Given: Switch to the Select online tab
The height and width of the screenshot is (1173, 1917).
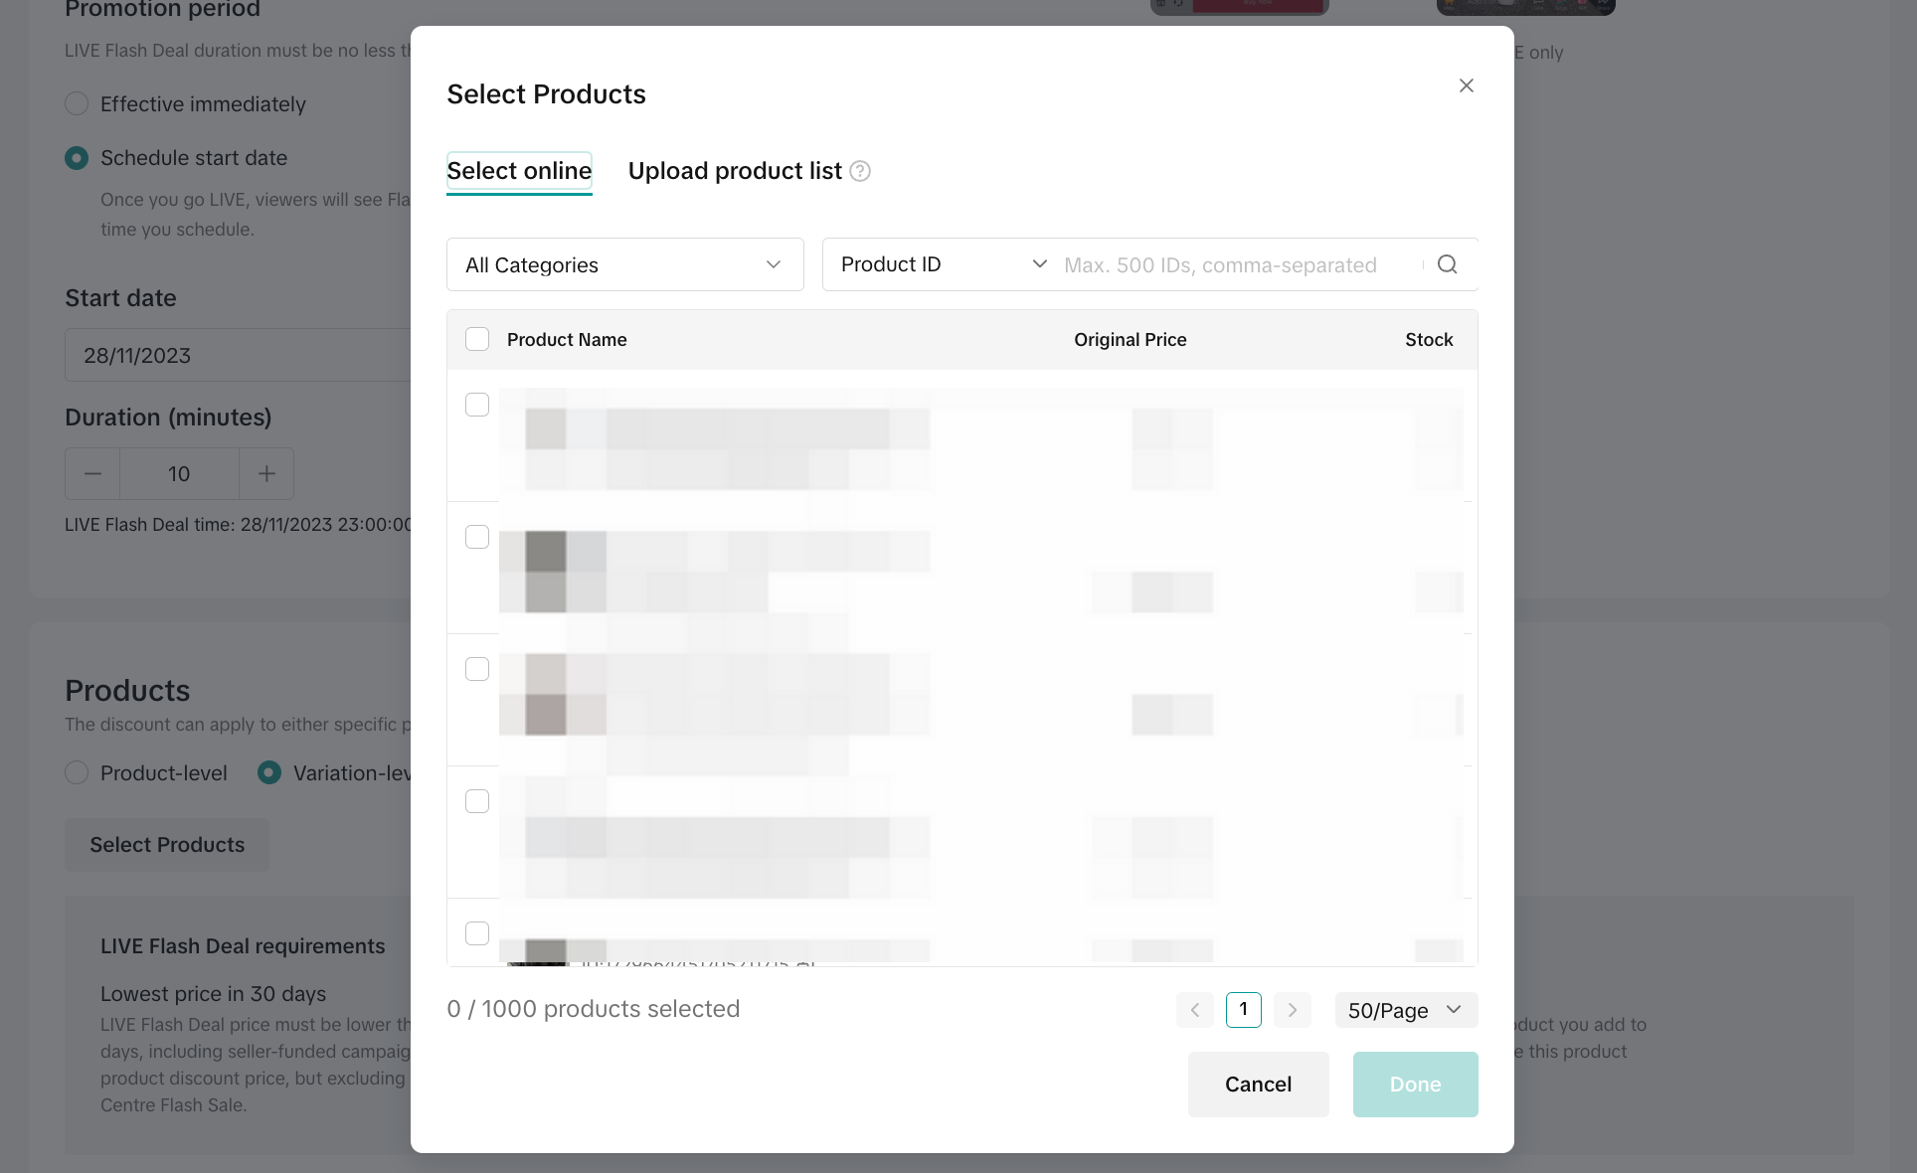Looking at the screenshot, I should 519,171.
